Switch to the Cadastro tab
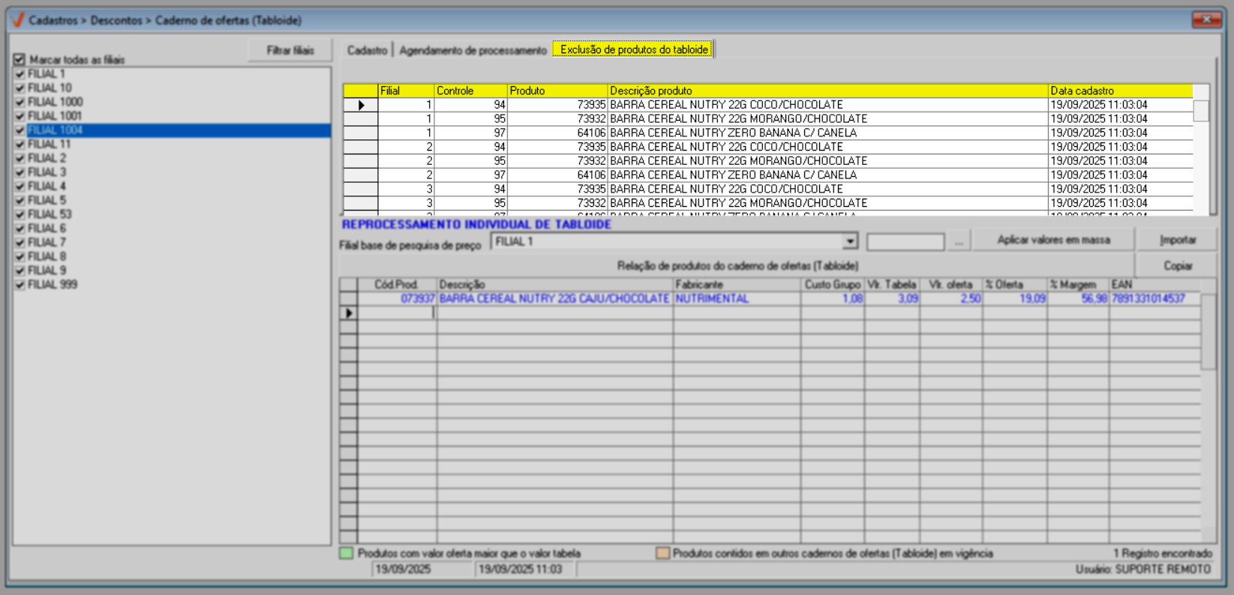 coord(367,50)
